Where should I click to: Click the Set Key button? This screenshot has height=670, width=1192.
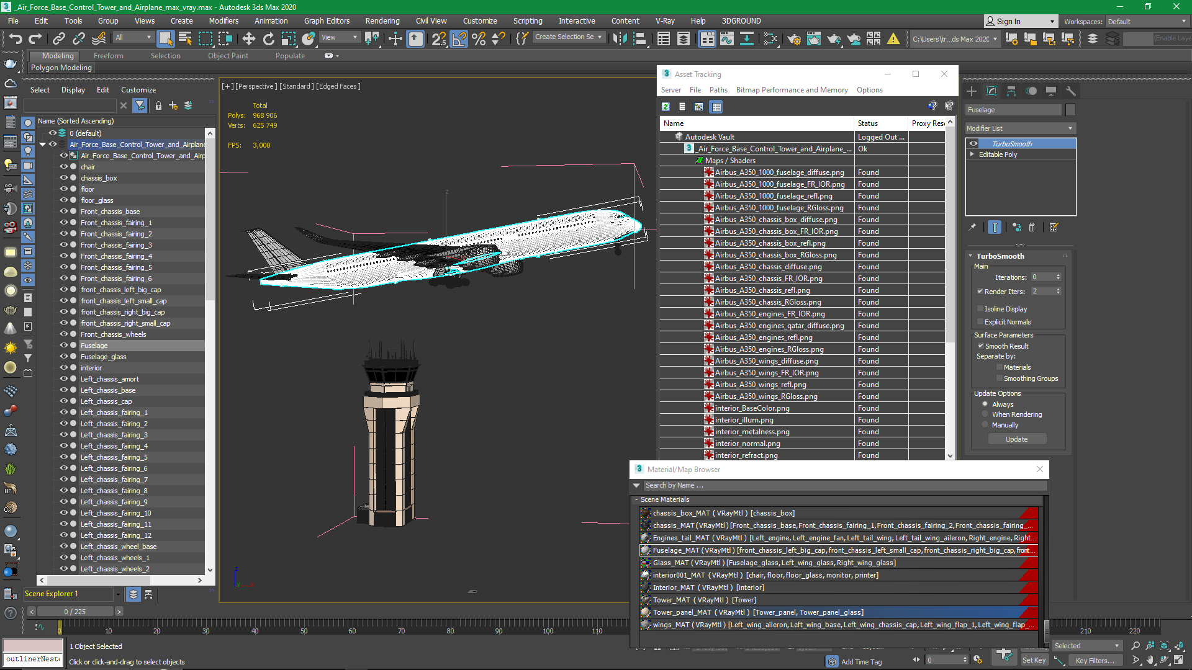pos(1034,660)
